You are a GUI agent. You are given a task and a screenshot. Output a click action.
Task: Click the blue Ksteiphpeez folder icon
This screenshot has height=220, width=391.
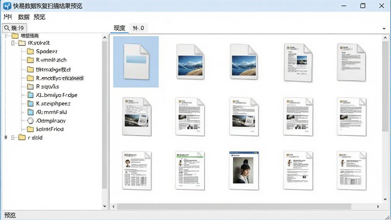pos(31,104)
